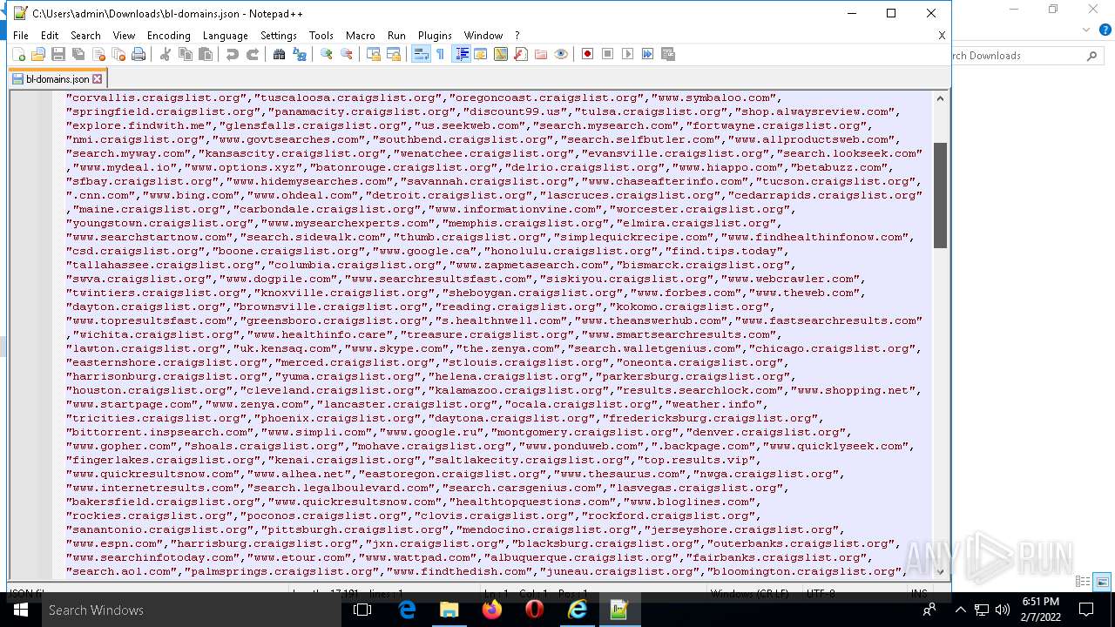Open the Window menu
Screen dimensions: 1115x627
[483, 36]
